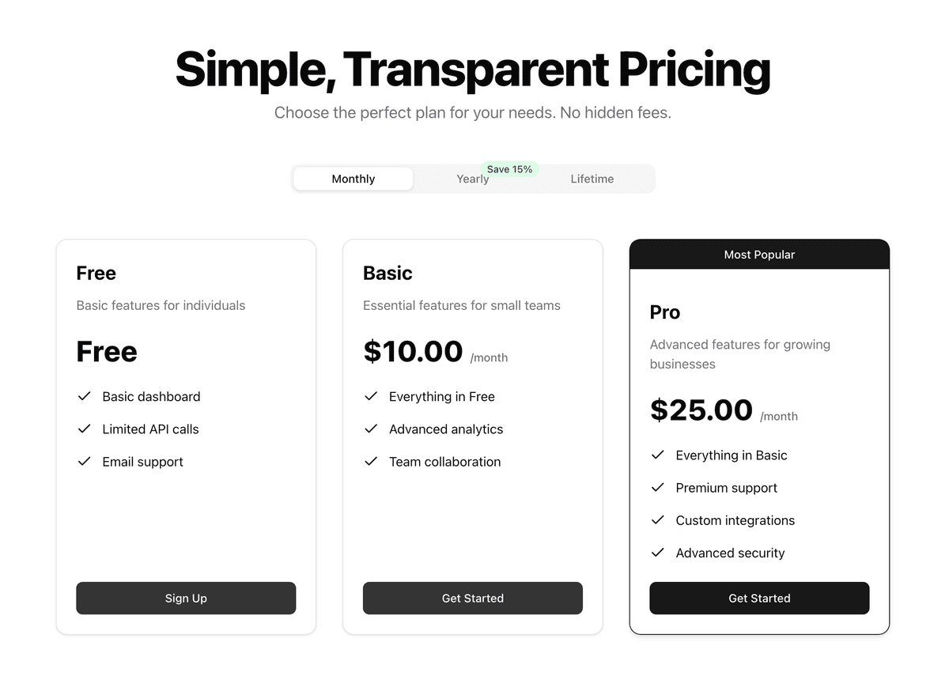Click the checkmark next to Limited API calls
The height and width of the screenshot is (680, 949).
(x=85, y=429)
